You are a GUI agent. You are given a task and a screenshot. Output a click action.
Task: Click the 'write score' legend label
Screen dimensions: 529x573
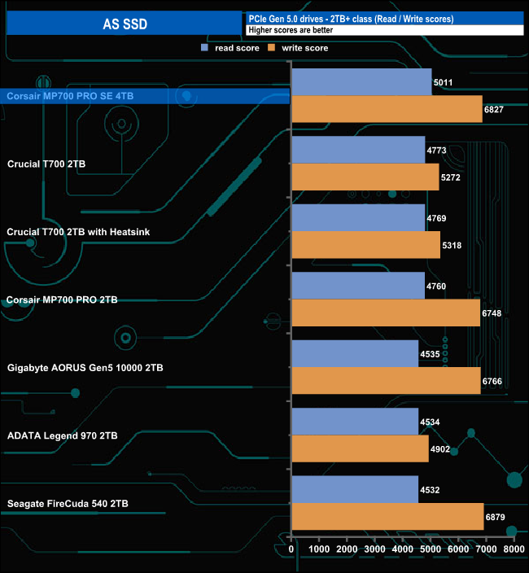coord(305,48)
